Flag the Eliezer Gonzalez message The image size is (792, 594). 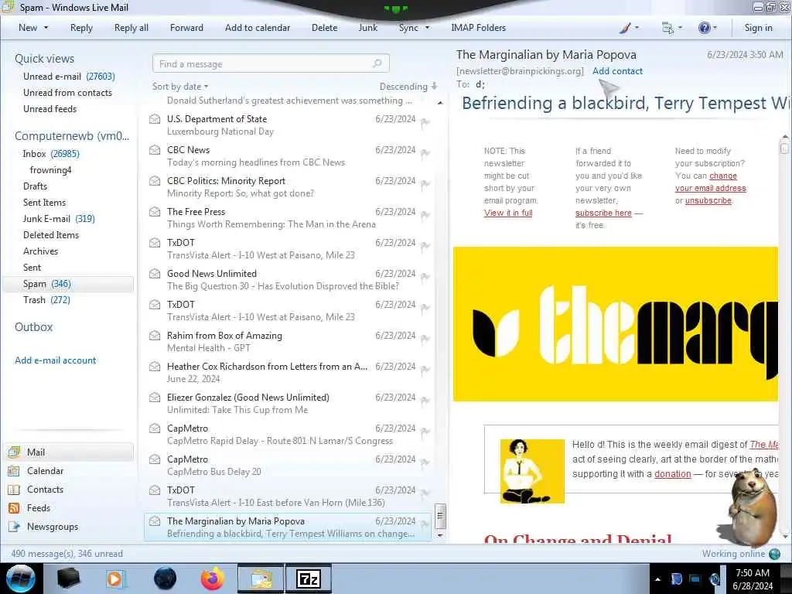pos(425,401)
